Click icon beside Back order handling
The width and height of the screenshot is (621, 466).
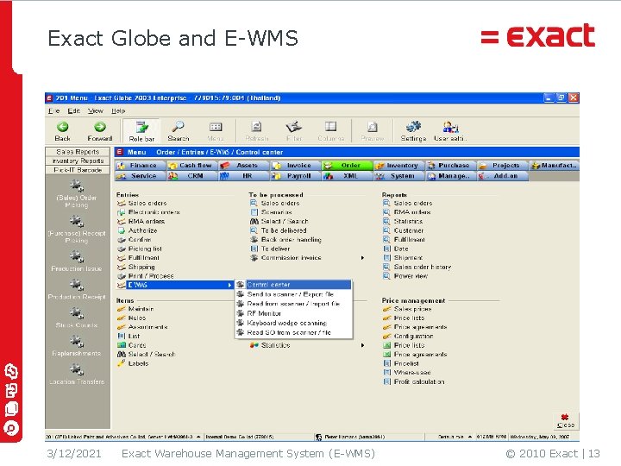coord(254,239)
